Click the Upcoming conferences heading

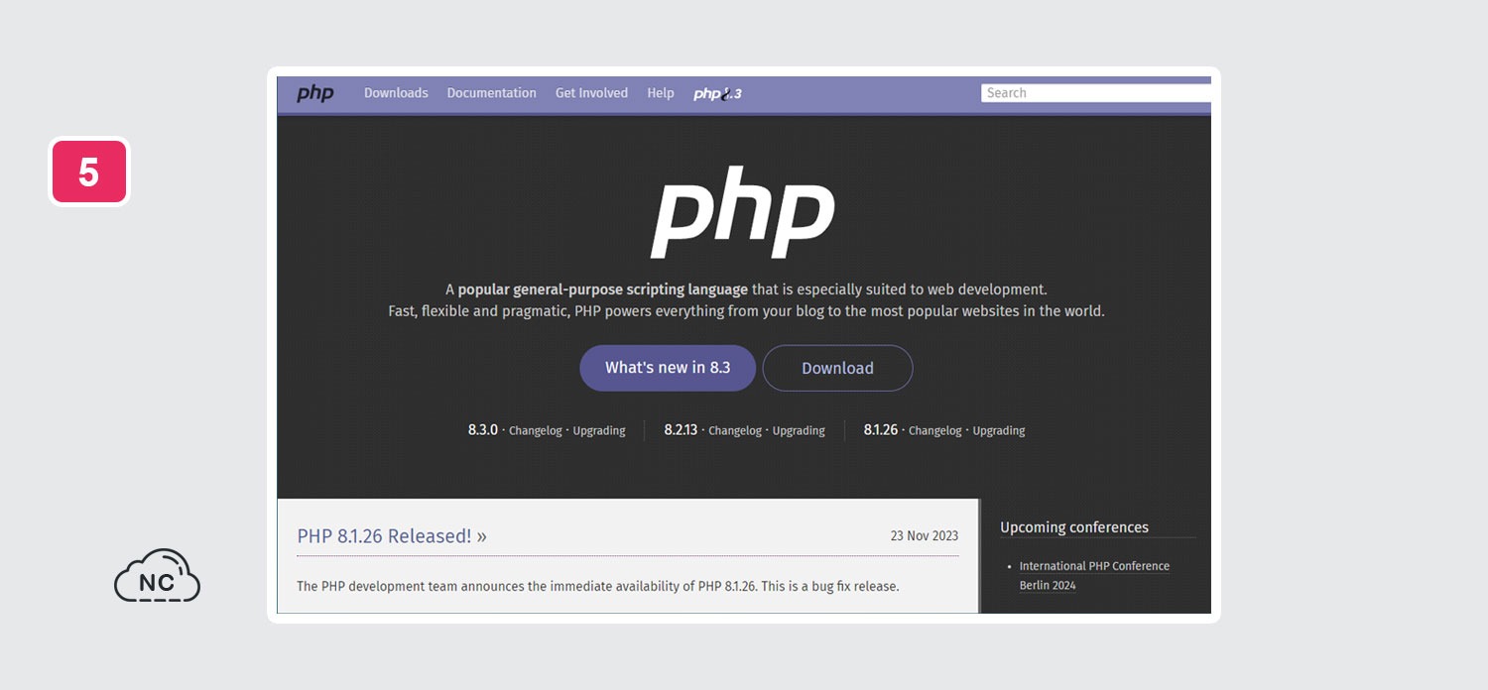pos(1074,527)
